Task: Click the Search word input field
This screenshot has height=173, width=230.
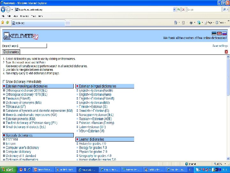Action: 33,46
